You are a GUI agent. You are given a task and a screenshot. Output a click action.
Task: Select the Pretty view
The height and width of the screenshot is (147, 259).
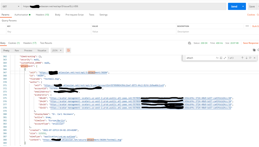6,51
